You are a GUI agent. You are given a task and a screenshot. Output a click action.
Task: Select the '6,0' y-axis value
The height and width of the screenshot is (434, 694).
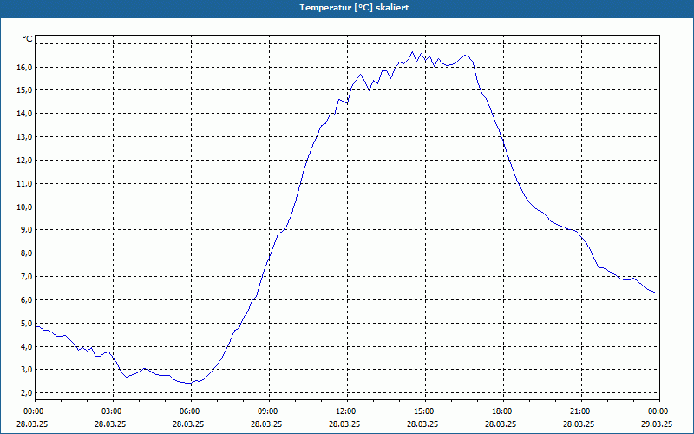pos(27,299)
